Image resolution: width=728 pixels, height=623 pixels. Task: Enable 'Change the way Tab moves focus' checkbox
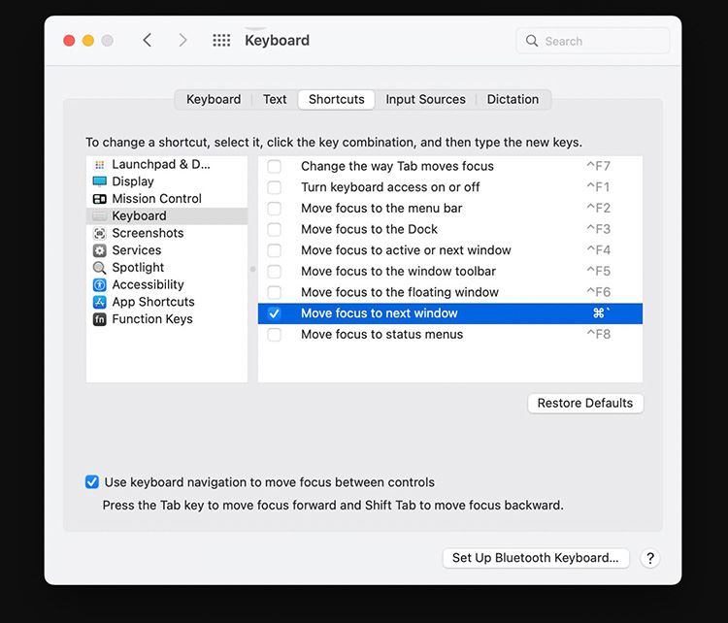[x=275, y=166]
